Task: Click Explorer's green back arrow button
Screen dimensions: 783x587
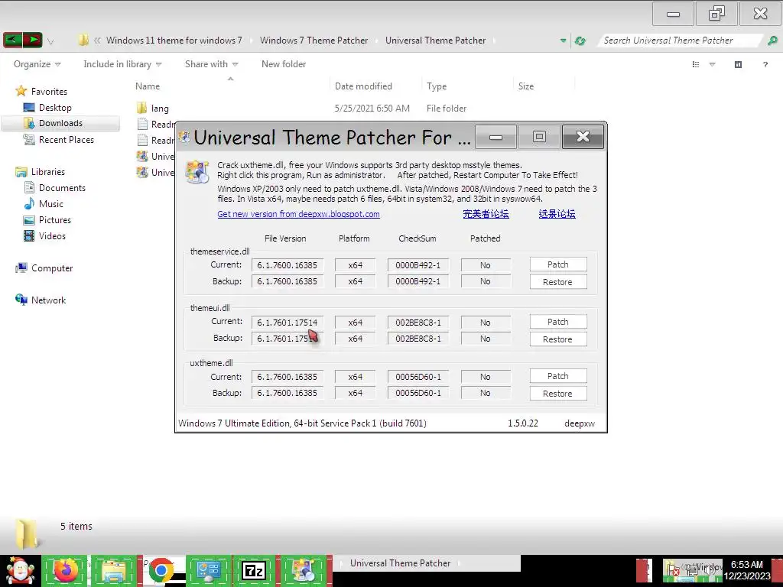Action: pyautogui.click(x=12, y=40)
